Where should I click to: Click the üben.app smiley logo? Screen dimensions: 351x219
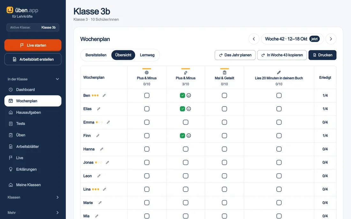[x=10, y=10]
